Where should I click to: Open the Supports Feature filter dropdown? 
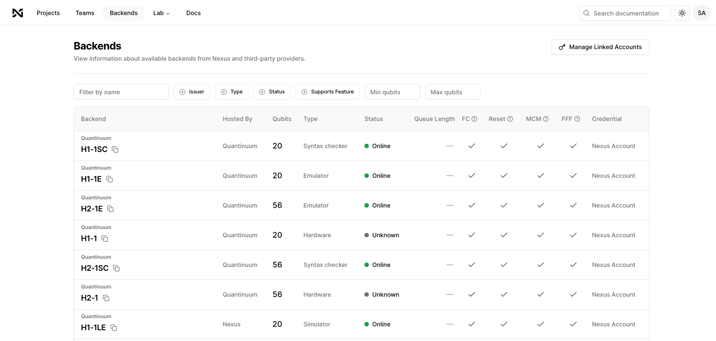327,92
